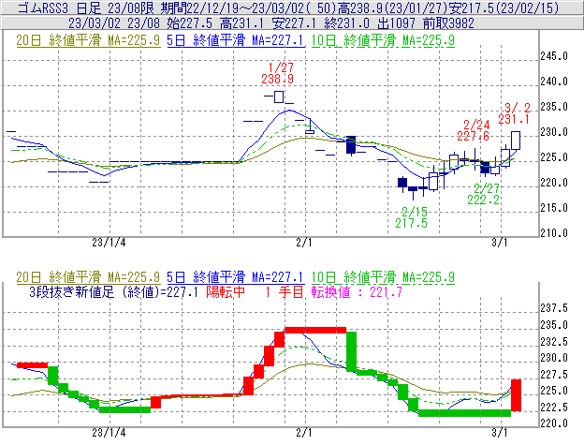Screen dimensions: 584x445
Task: Click the 2/27 222.2 low label
Action: (484, 194)
